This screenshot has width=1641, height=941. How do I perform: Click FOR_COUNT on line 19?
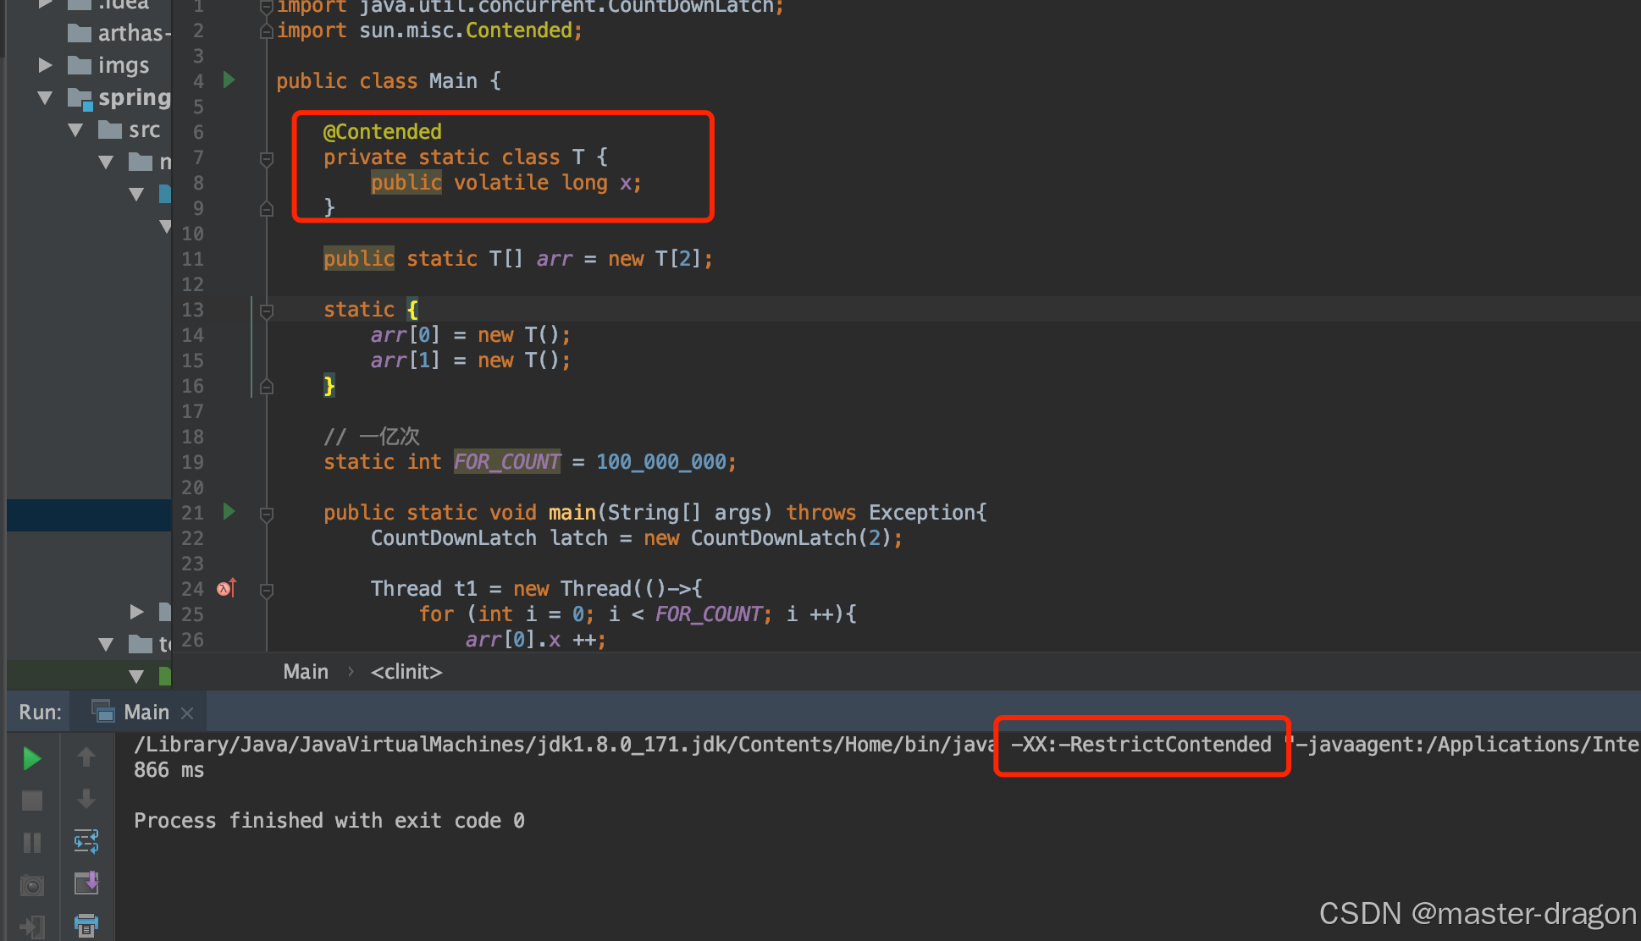click(x=506, y=462)
